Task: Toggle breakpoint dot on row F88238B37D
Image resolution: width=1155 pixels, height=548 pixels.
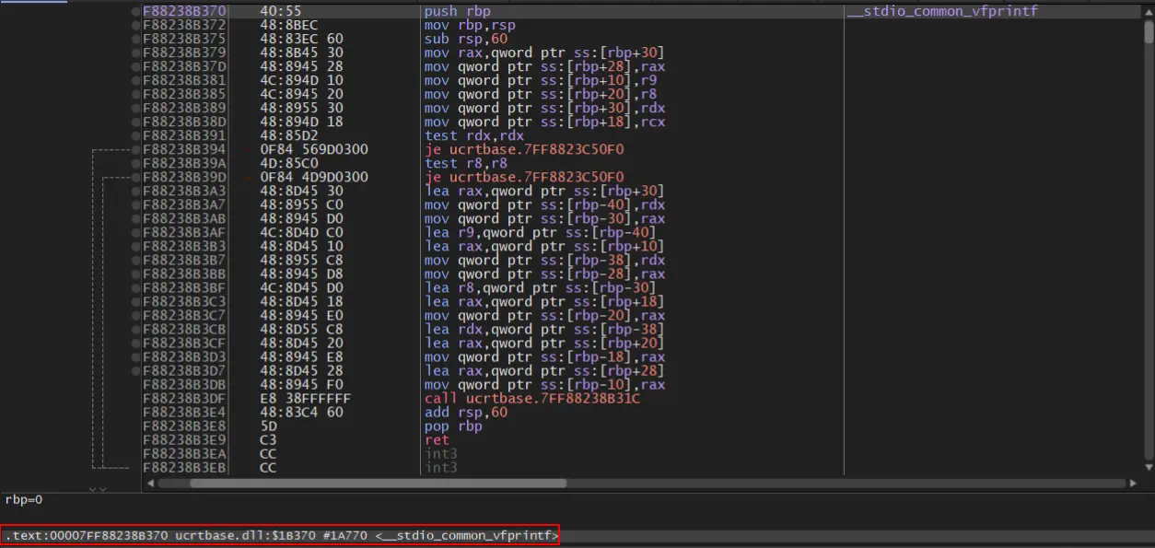Action: pos(136,66)
